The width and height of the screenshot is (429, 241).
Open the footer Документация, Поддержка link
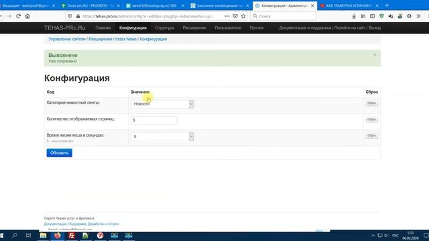[x=81, y=224]
